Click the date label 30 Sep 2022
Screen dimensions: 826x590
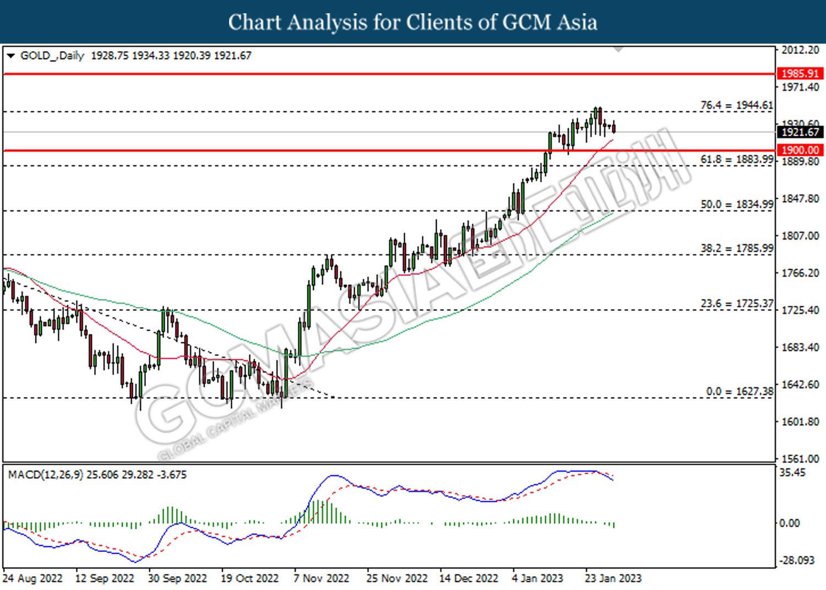coord(177,578)
